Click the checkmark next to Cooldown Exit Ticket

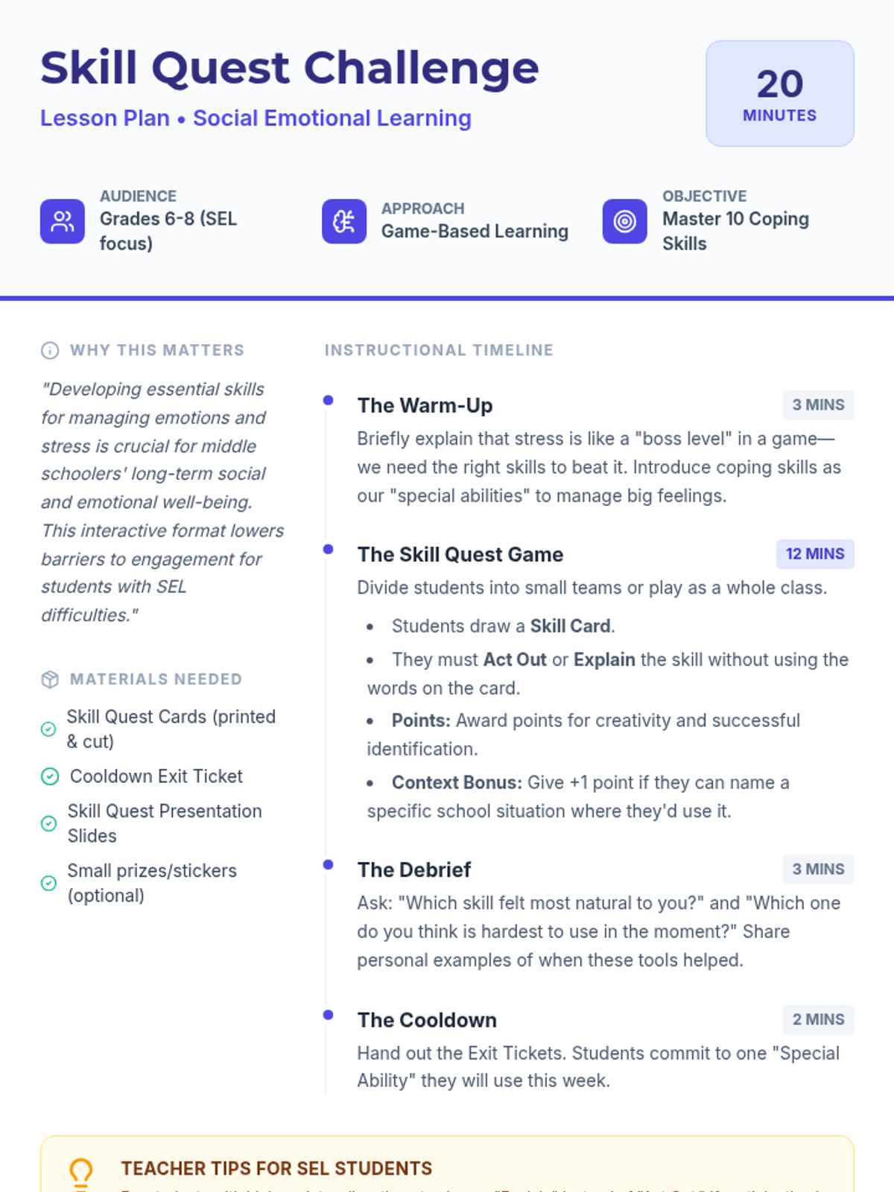[50, 776]
